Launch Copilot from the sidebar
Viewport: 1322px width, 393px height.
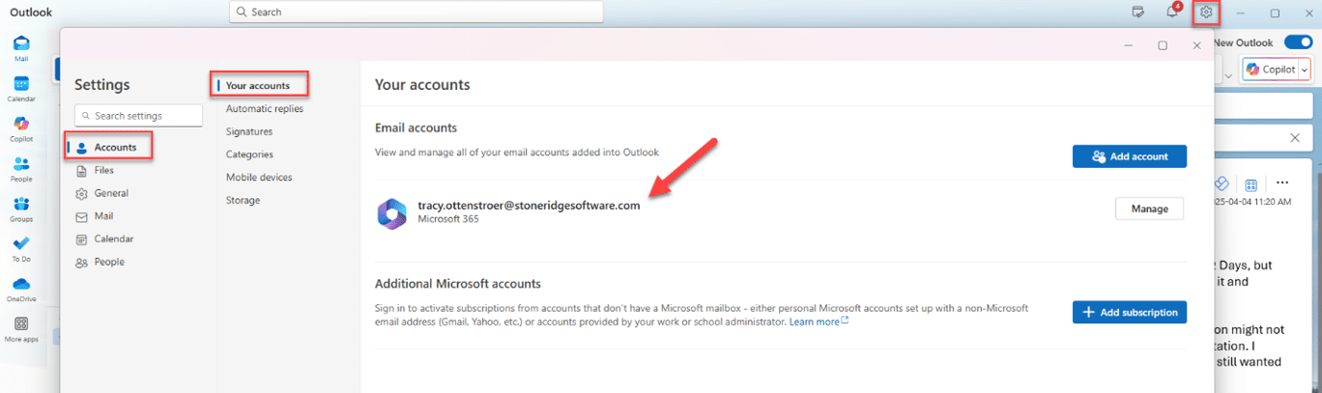coord(21,126)
